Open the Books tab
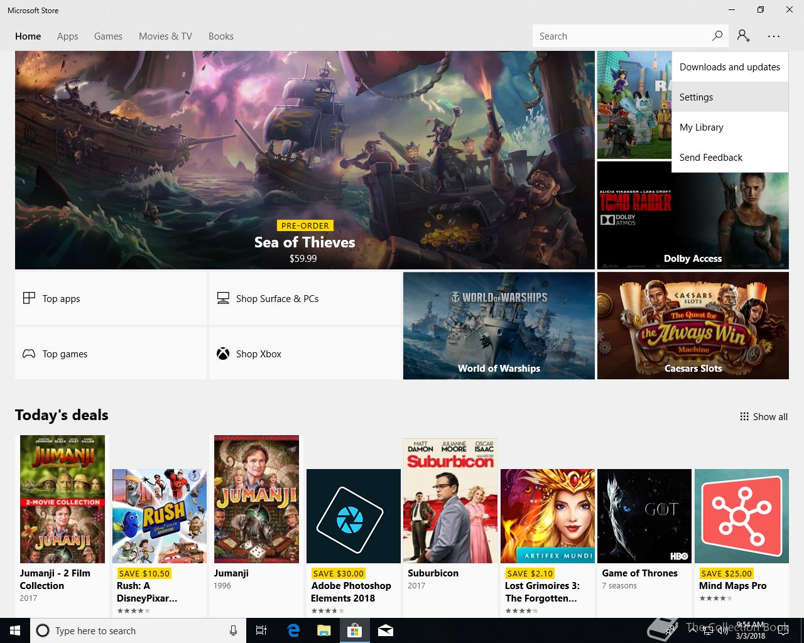This screenshot has height=643, width=804. pos(221,36)
